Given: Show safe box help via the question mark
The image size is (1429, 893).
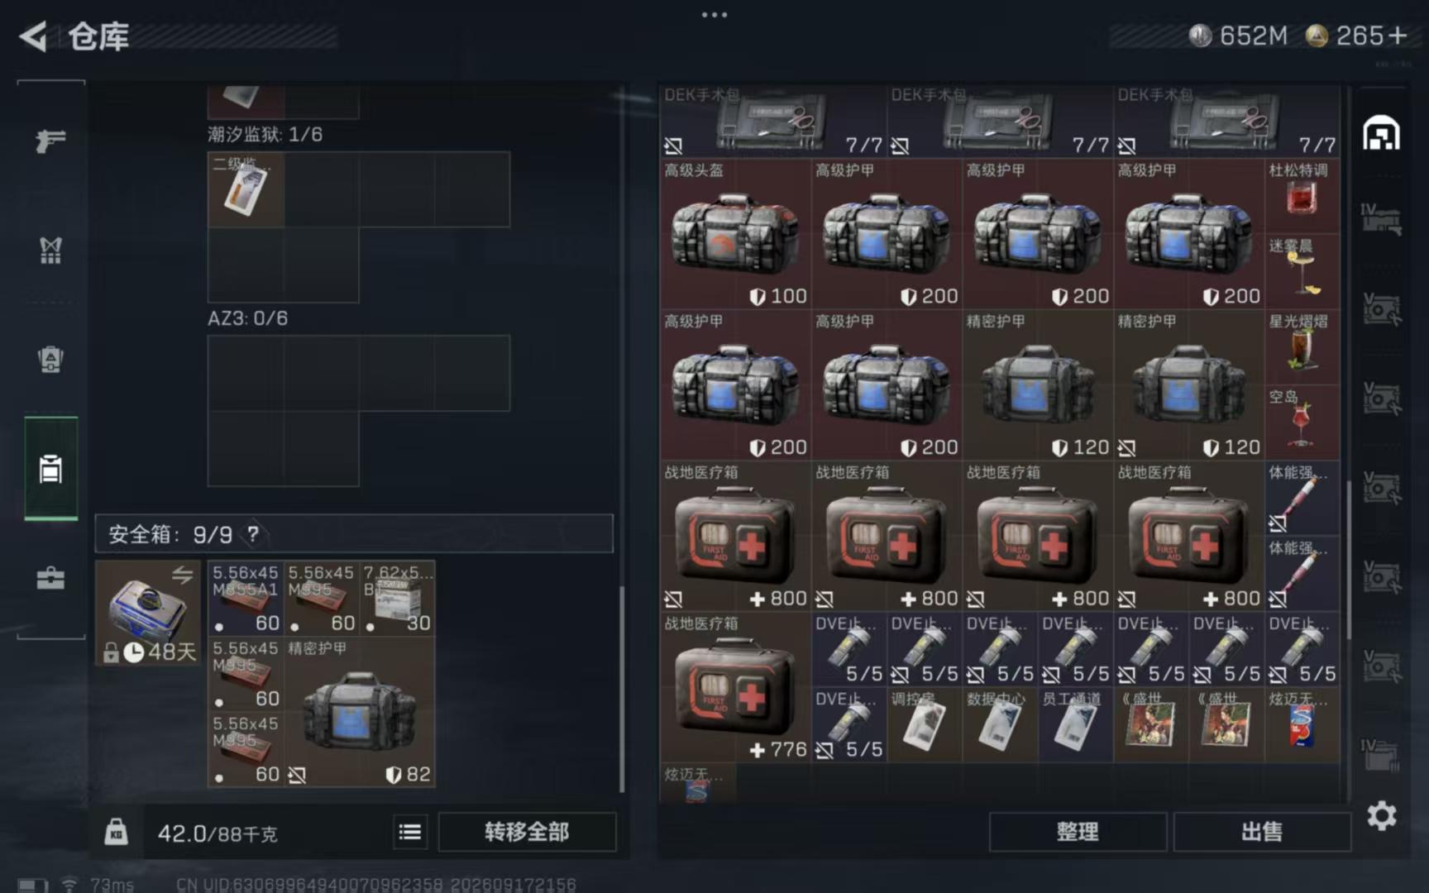Looking at the screenshot, I should point(253,534).
